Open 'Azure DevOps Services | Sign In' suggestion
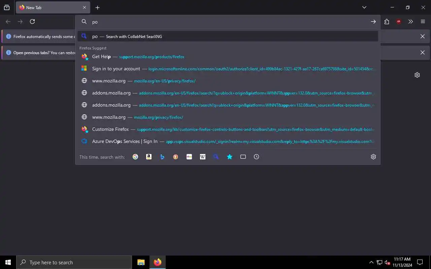This screenshot has width=431, height=269. (x=228, y=142)
